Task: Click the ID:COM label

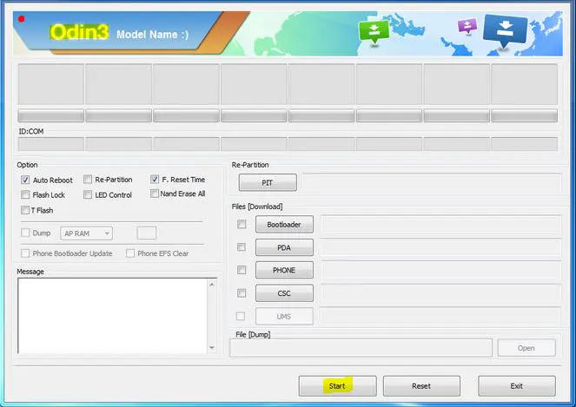Action: [31, 131]
